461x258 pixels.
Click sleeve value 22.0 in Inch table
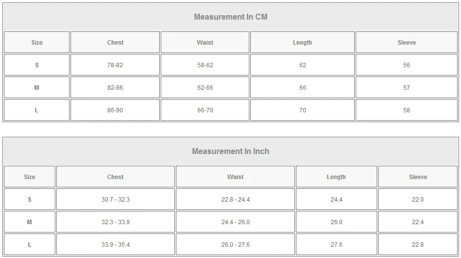click(417, 200)
